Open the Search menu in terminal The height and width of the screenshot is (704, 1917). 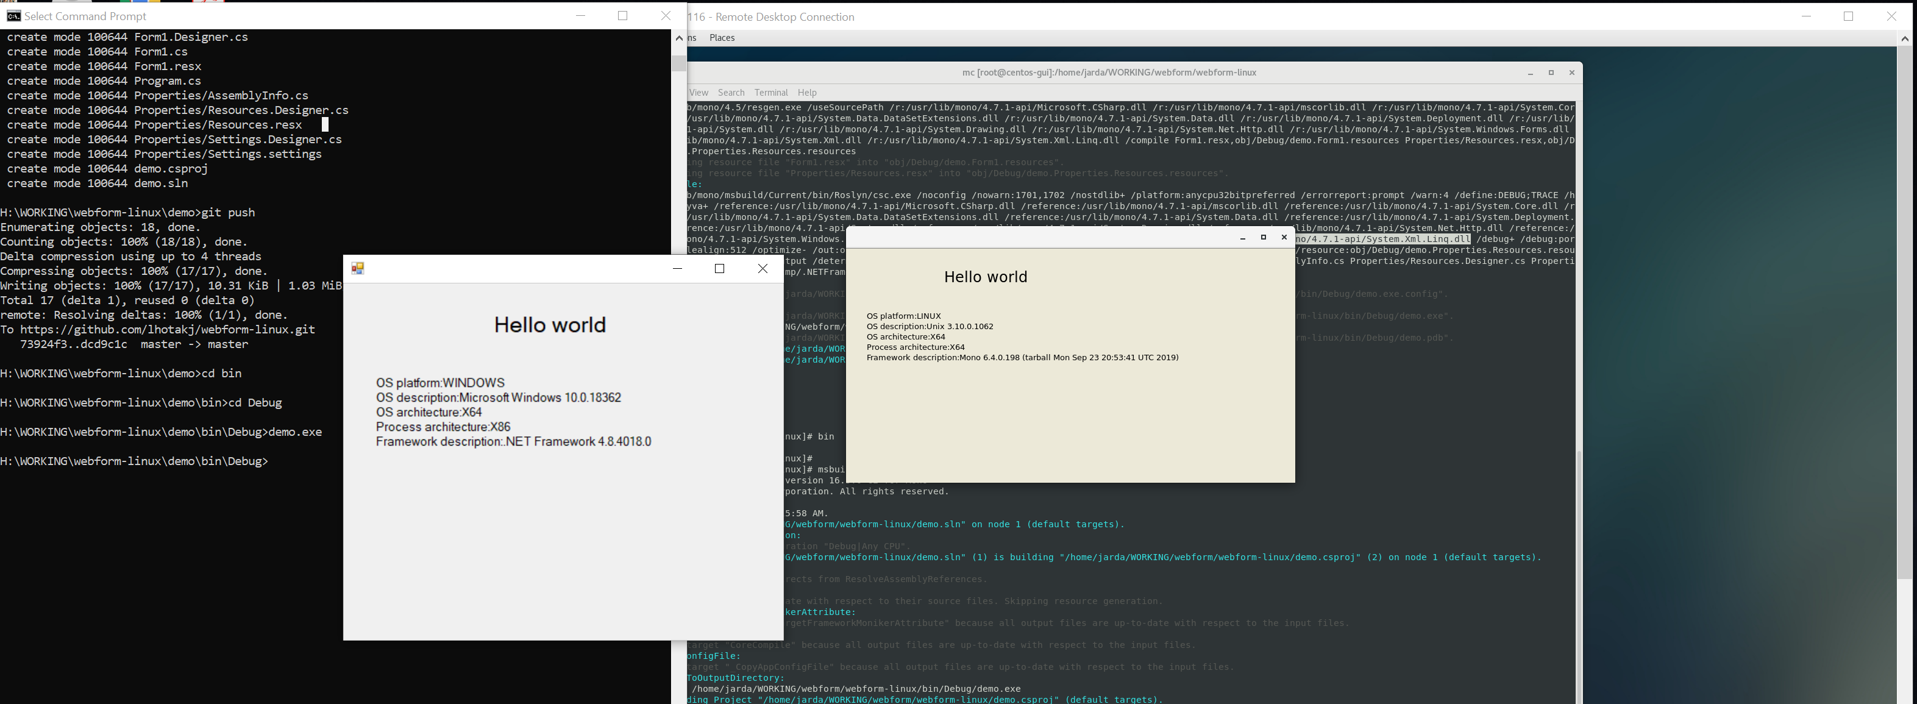click(731, 93)
